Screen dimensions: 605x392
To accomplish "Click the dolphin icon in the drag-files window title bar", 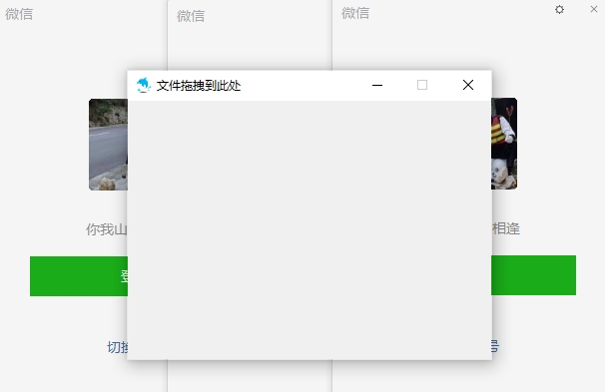I will tap(144, 85).
